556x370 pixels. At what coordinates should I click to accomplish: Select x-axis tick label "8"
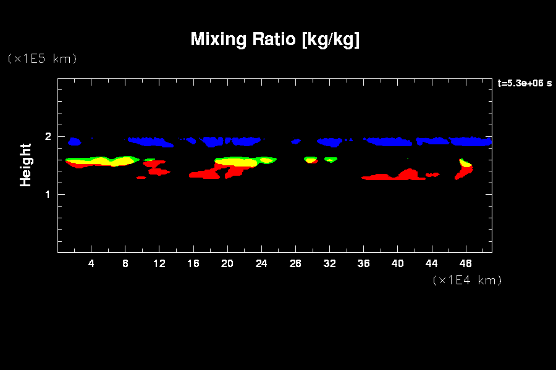click(125, 263)
